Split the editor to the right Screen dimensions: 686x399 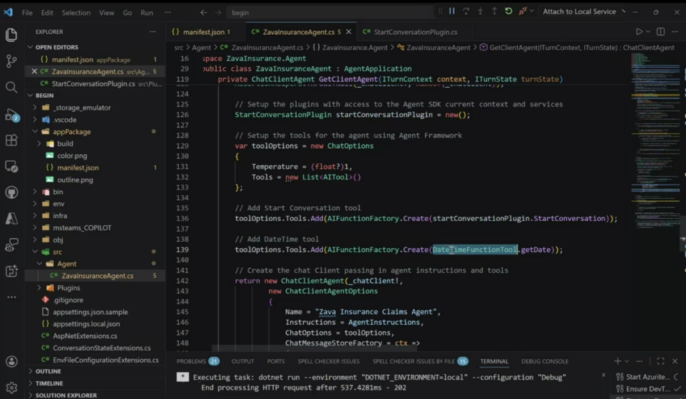pos(661,31)
